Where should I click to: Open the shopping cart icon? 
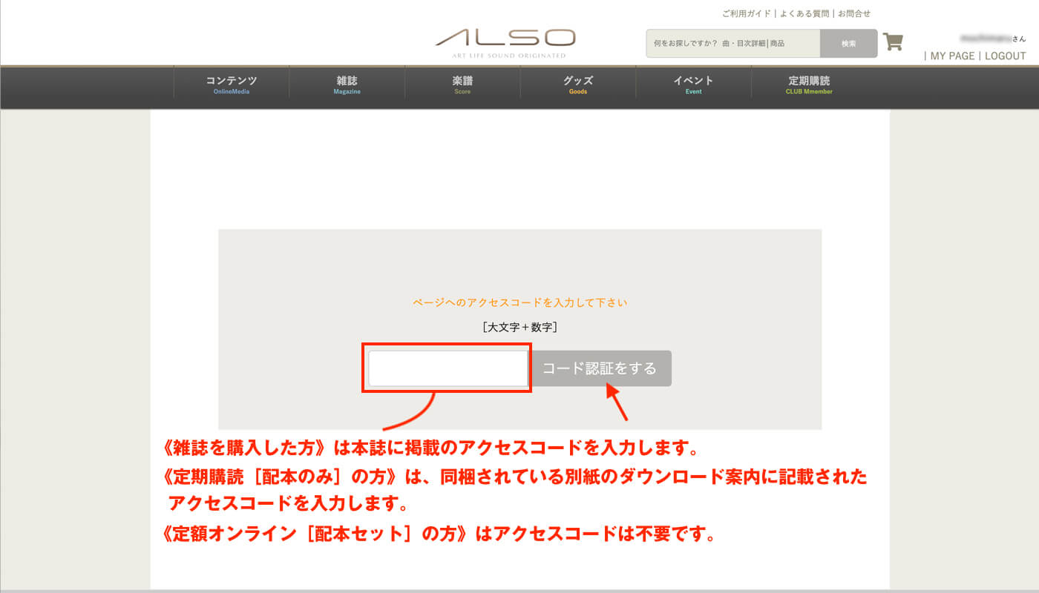893,42
